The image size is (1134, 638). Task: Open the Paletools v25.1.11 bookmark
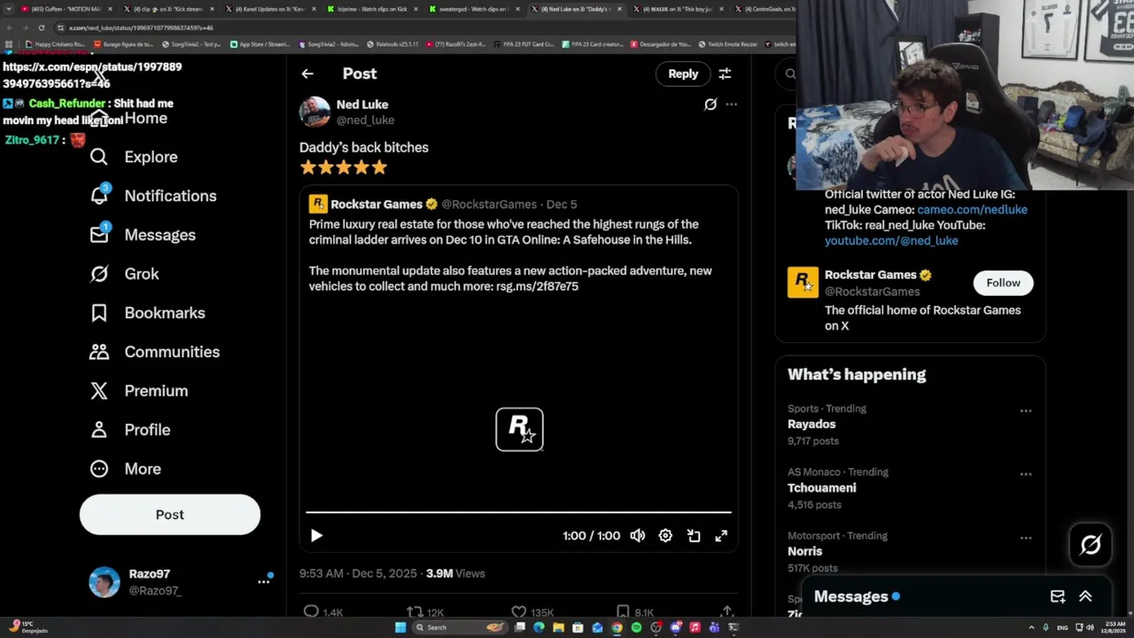coord(392,44)
